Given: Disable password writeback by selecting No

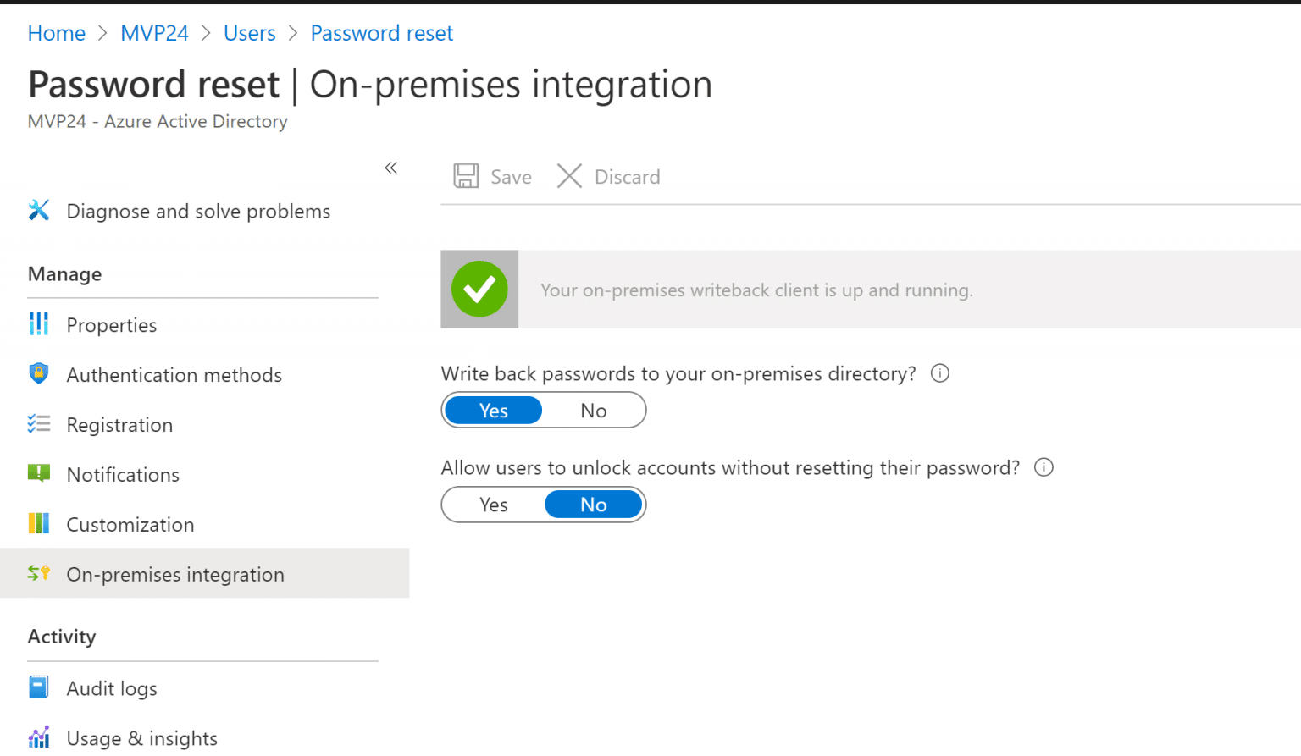Looking at the screenshot, I should point(593,410).
